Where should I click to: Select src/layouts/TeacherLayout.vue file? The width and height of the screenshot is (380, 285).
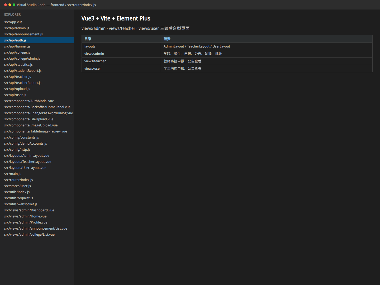[37, 162]
